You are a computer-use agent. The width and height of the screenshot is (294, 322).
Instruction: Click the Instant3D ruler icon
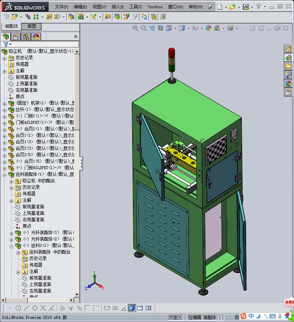[x=144, y=17]
